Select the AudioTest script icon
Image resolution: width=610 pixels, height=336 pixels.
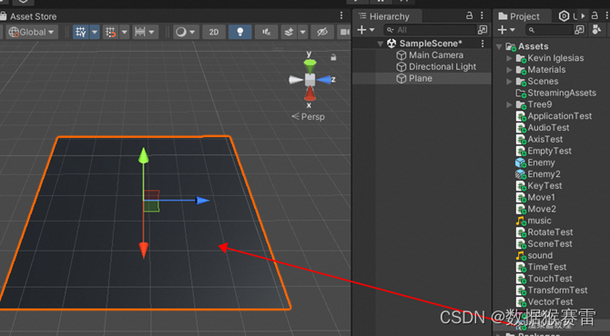(521, 128)
